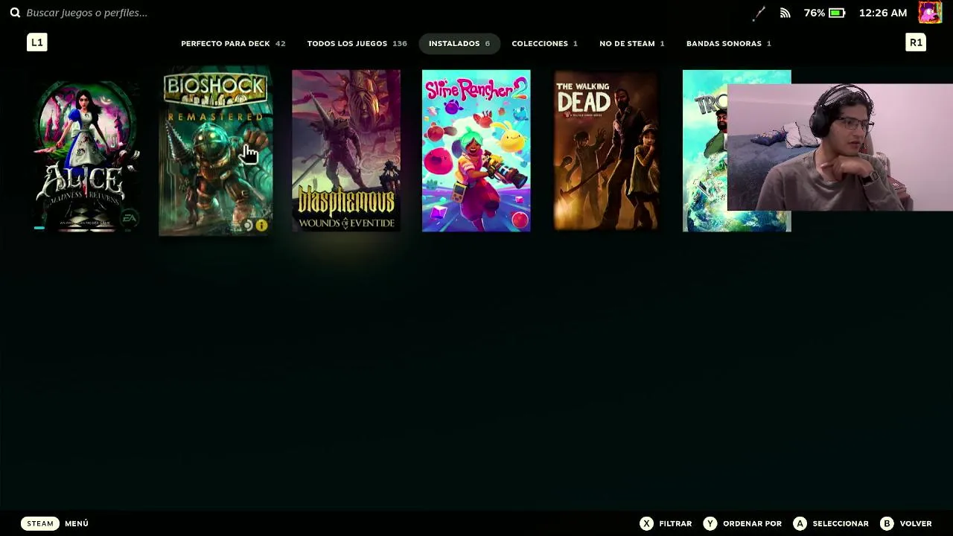The height and width of the screenshot is (536, 953).
Task: Click the stylus/pen status icon
Action: (759, 13)
